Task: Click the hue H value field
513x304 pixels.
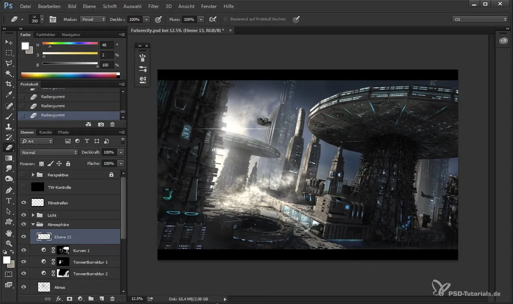Action: (107, 45)
